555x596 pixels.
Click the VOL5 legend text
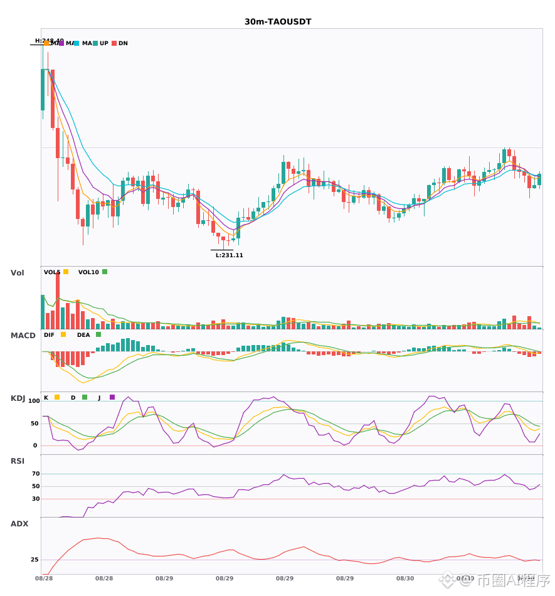coord(52,272)
